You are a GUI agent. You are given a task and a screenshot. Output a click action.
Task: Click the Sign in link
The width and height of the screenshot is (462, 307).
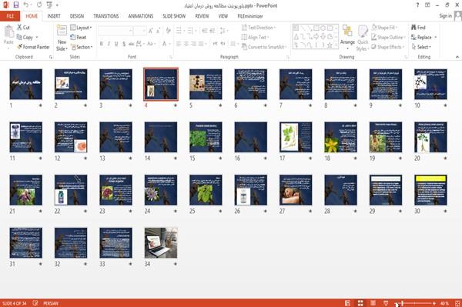point(445,15)
